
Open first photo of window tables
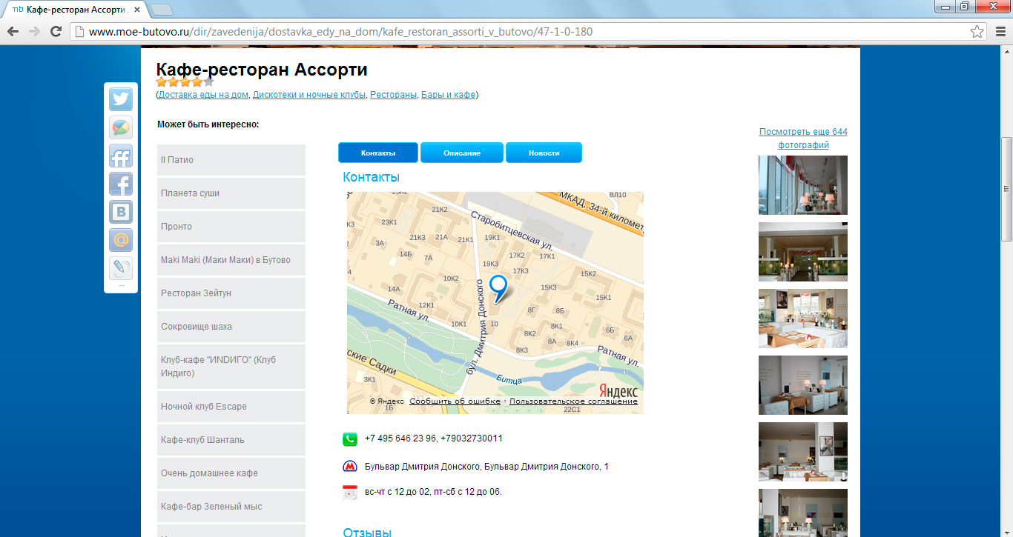click(x=803, y=185)
